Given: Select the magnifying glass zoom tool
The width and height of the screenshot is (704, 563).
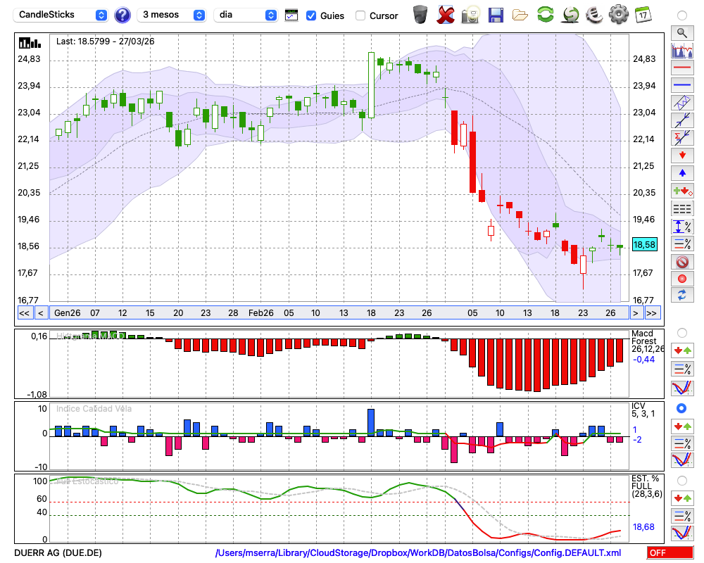Looking at the screenshot, I should [x=682, y=33].
